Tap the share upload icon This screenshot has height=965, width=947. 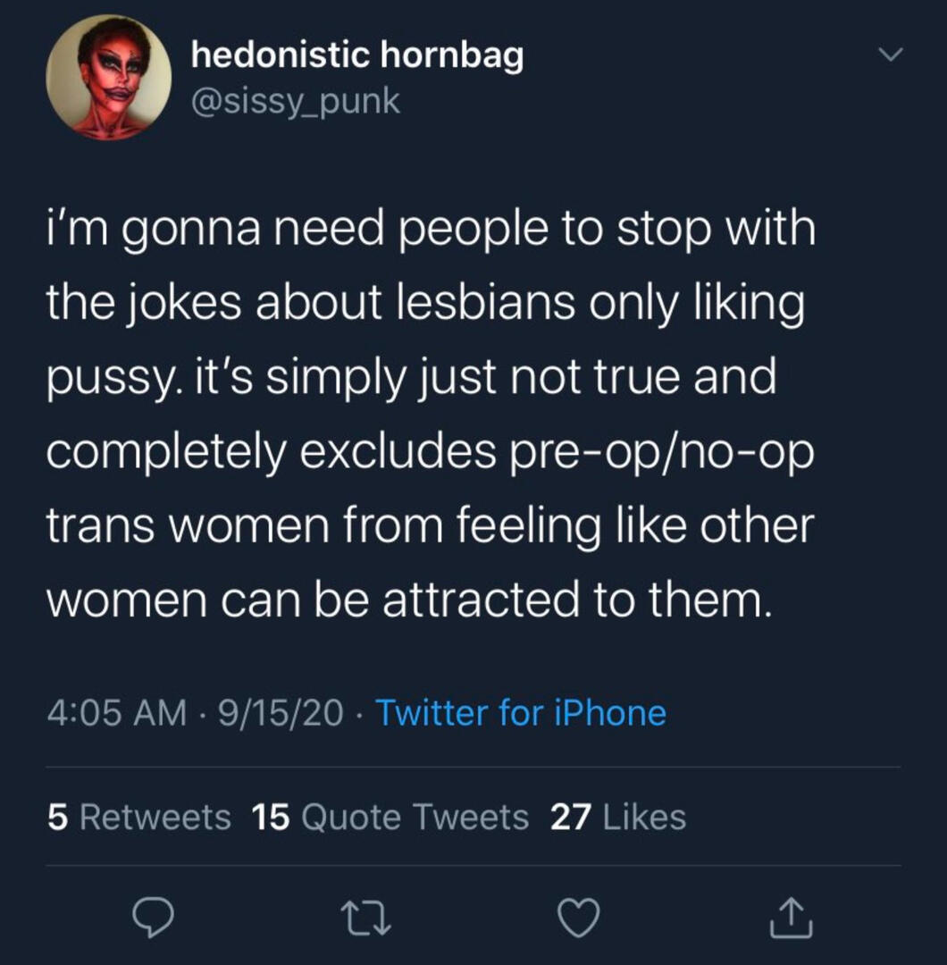tap(792, 919)
